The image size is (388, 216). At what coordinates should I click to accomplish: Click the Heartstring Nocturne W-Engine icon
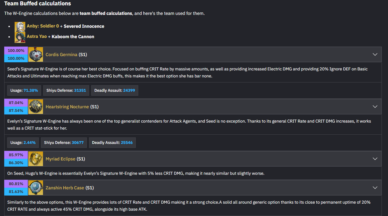[x=36, y=107]
